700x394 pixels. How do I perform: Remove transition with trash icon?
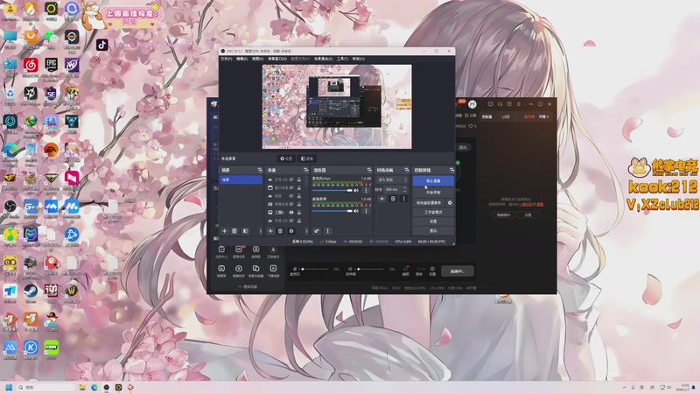coord(393,199)
